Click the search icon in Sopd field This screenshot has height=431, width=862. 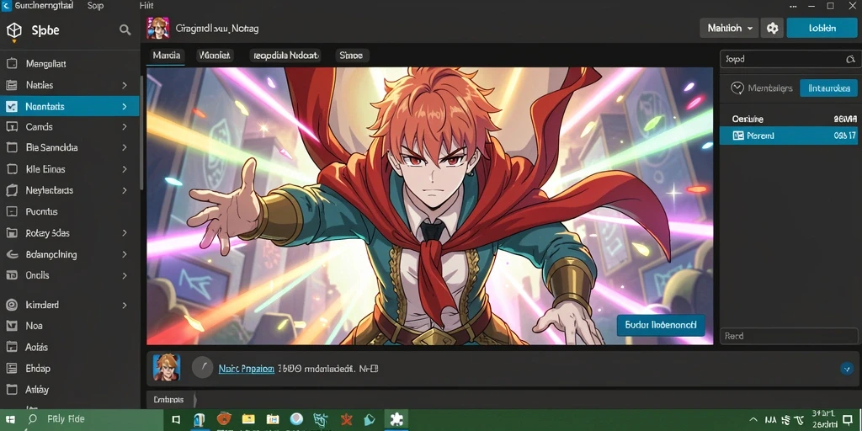coord(850,59)
